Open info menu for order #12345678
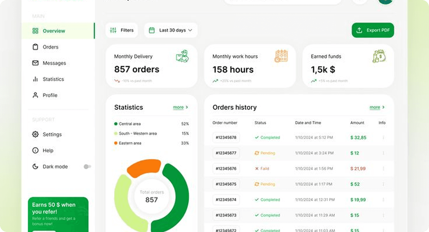The width and height of the screenshot is (429, 232). pos(383,137)
